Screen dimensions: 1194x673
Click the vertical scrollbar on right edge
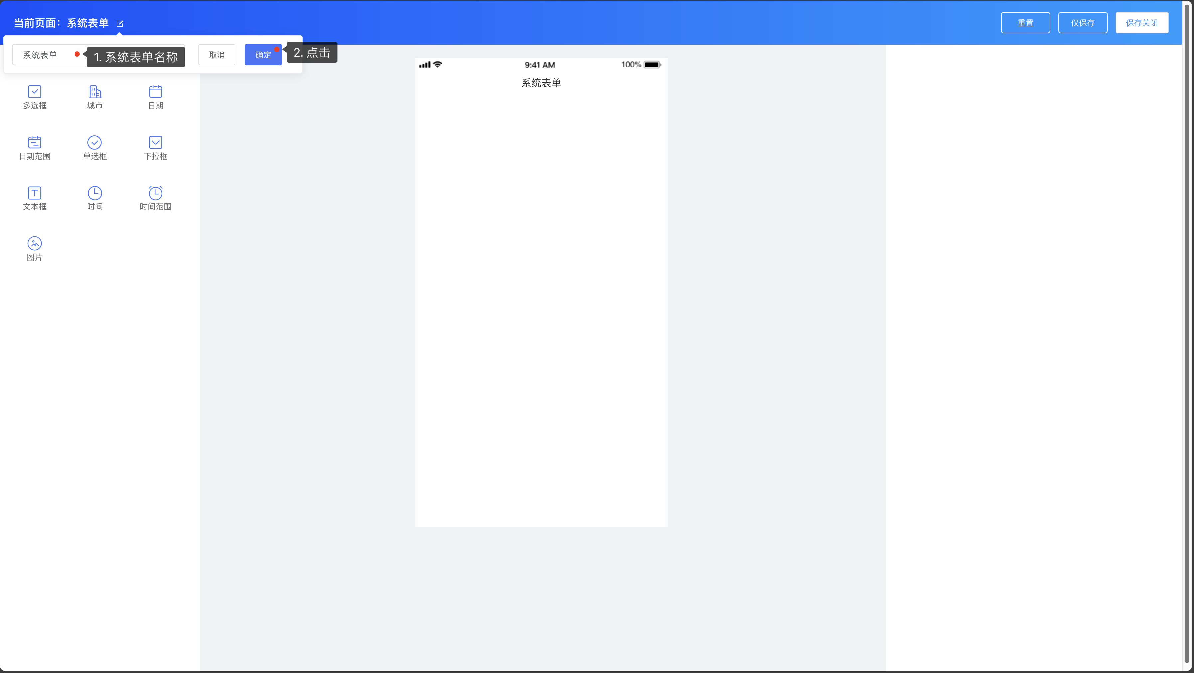[1187, 334]
